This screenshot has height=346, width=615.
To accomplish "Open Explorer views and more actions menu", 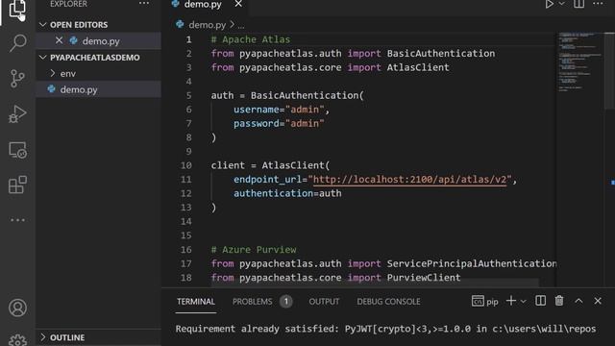I will [144, 4].
